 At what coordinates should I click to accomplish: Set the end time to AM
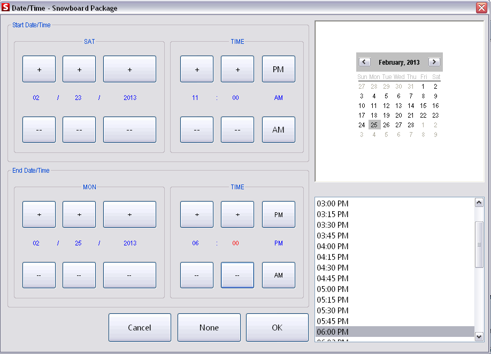click(278, 275)
